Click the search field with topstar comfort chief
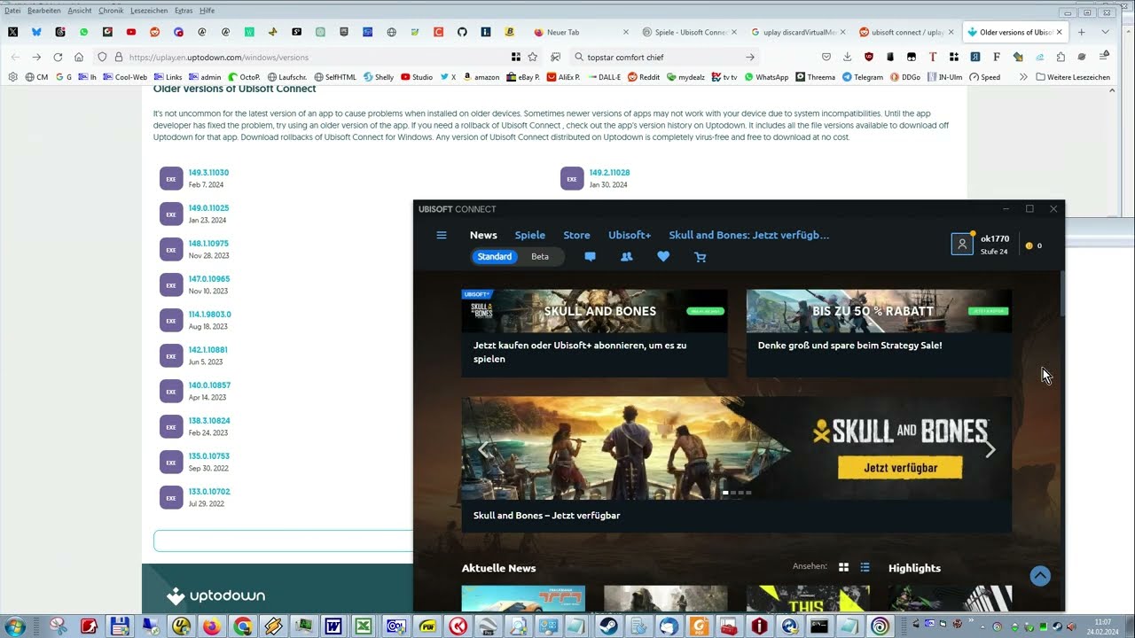 (665, 57)
